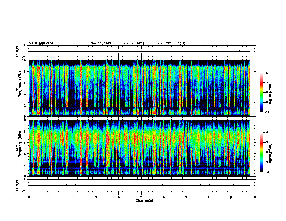286x221 pixels.
Task: Click the ch.3(V) waveform trace
Action: pyautogui.click(x=139, y=185)
